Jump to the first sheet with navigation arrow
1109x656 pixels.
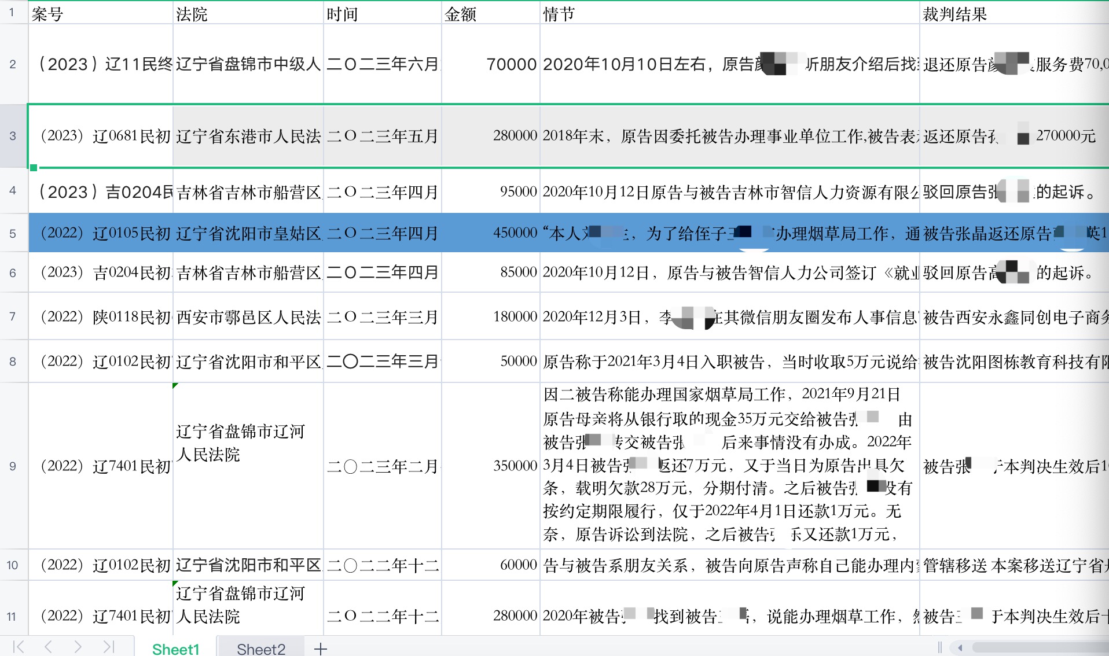pos(18,647)
